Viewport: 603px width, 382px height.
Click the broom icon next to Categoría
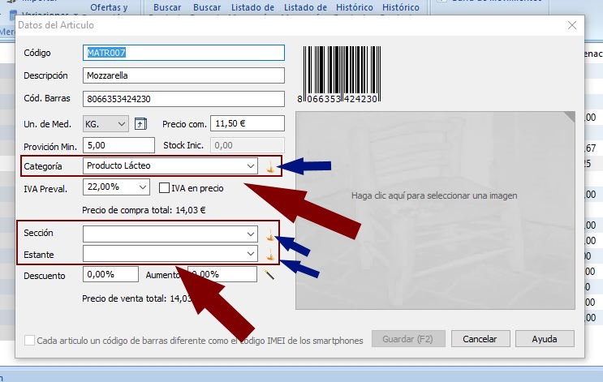pyautogui.click(x=270, y=167)
